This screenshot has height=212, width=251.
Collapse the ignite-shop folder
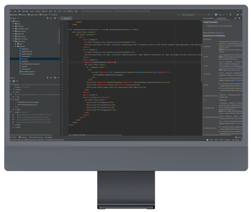coord(13,41)
